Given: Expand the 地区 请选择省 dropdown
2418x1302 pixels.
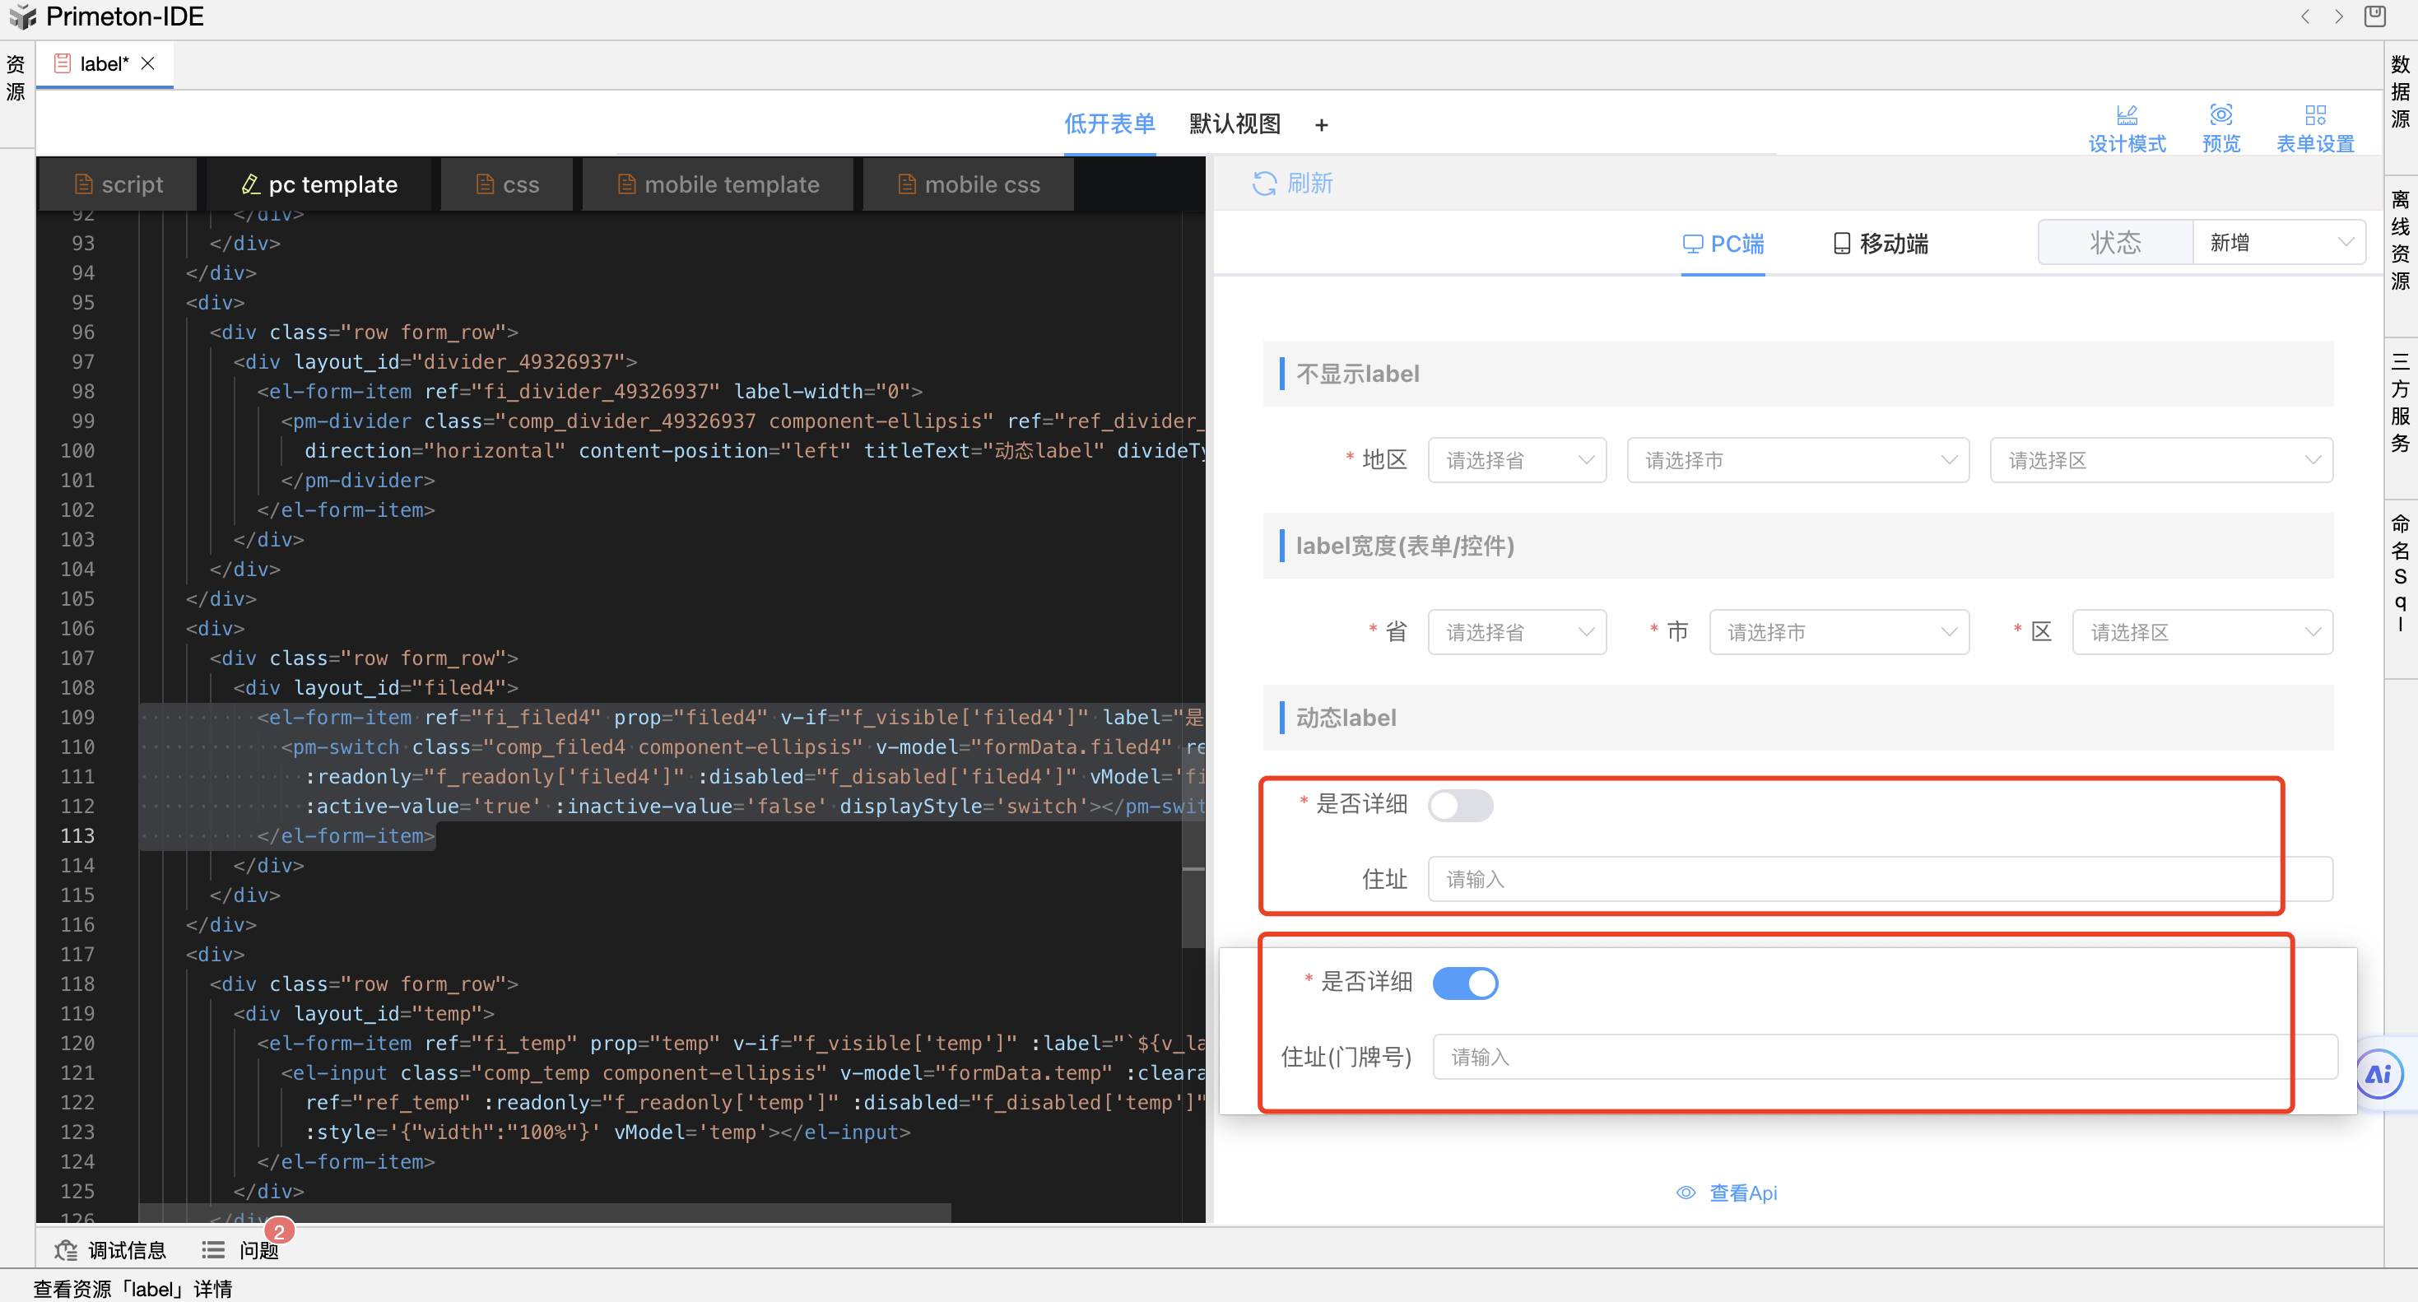Looking at the screenshot, I should 1516,460.
